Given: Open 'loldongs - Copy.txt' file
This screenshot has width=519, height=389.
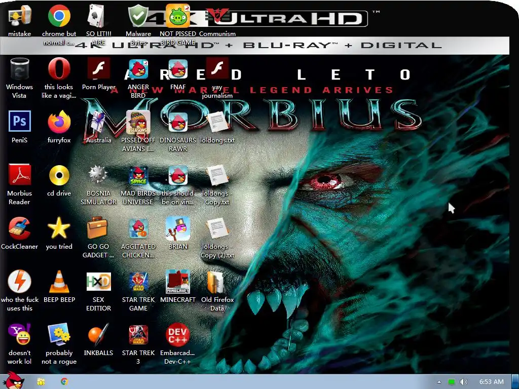Looking at the screenshot, I should 217,175.
